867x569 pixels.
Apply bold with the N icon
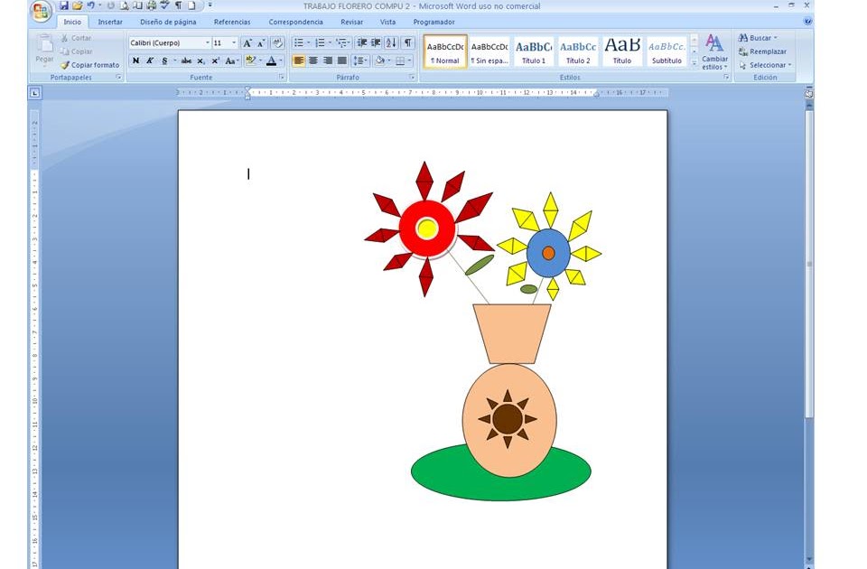(135, 61)
